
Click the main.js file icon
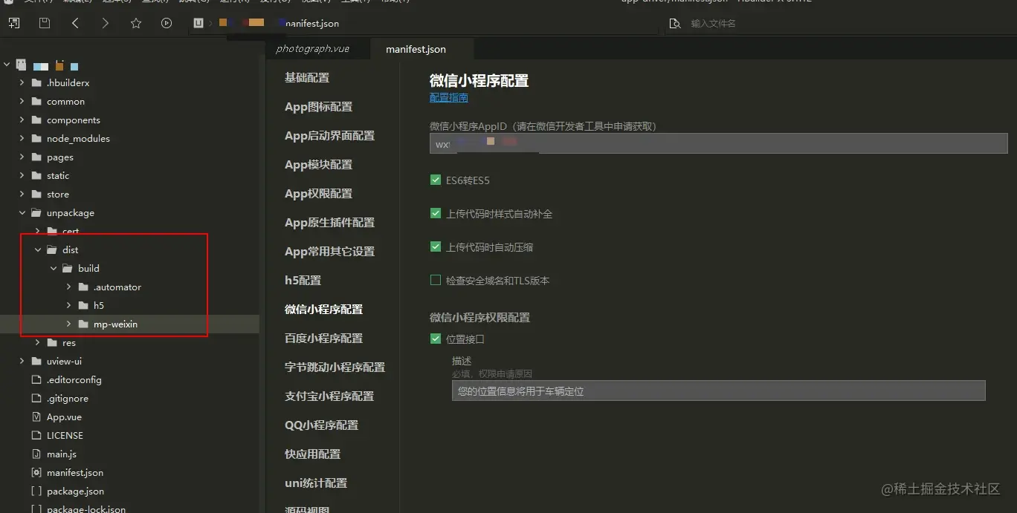[36, 454]
